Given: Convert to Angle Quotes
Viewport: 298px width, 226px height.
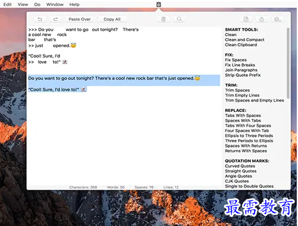Looking at the screenshot, I should point(239,176).
